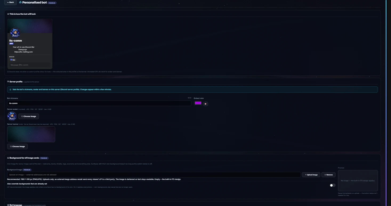Choose image for the server banner

pyautogui.click(x=17, y=146)
